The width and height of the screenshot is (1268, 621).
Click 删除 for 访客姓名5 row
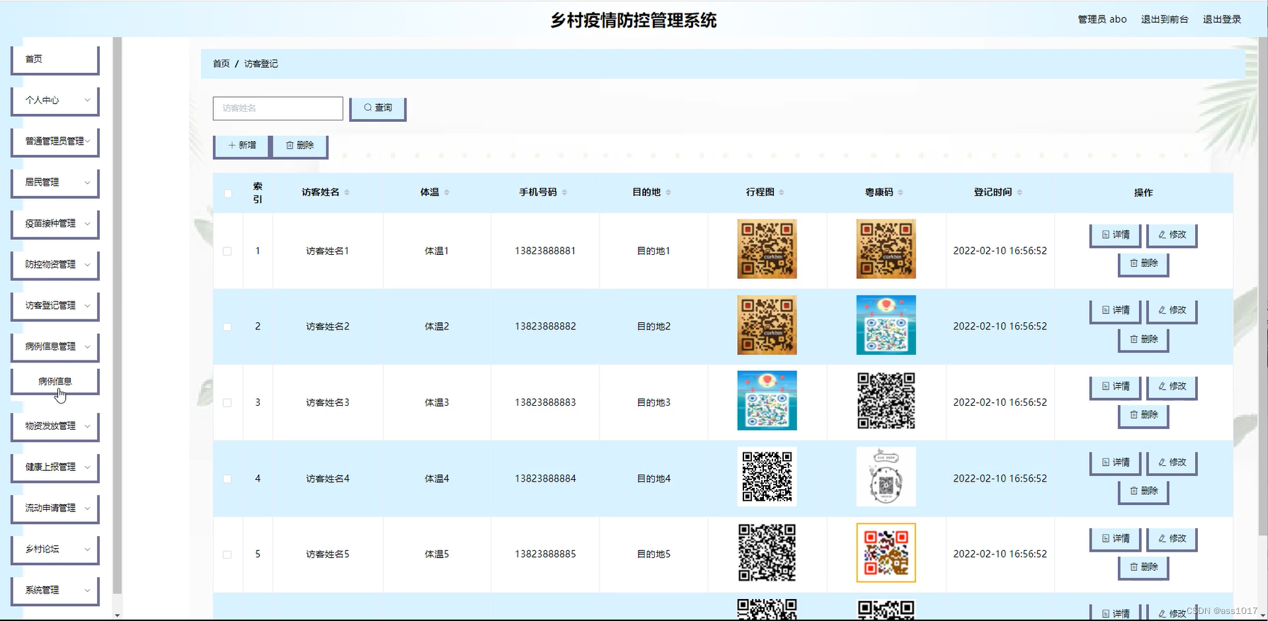coord(1143,568)
